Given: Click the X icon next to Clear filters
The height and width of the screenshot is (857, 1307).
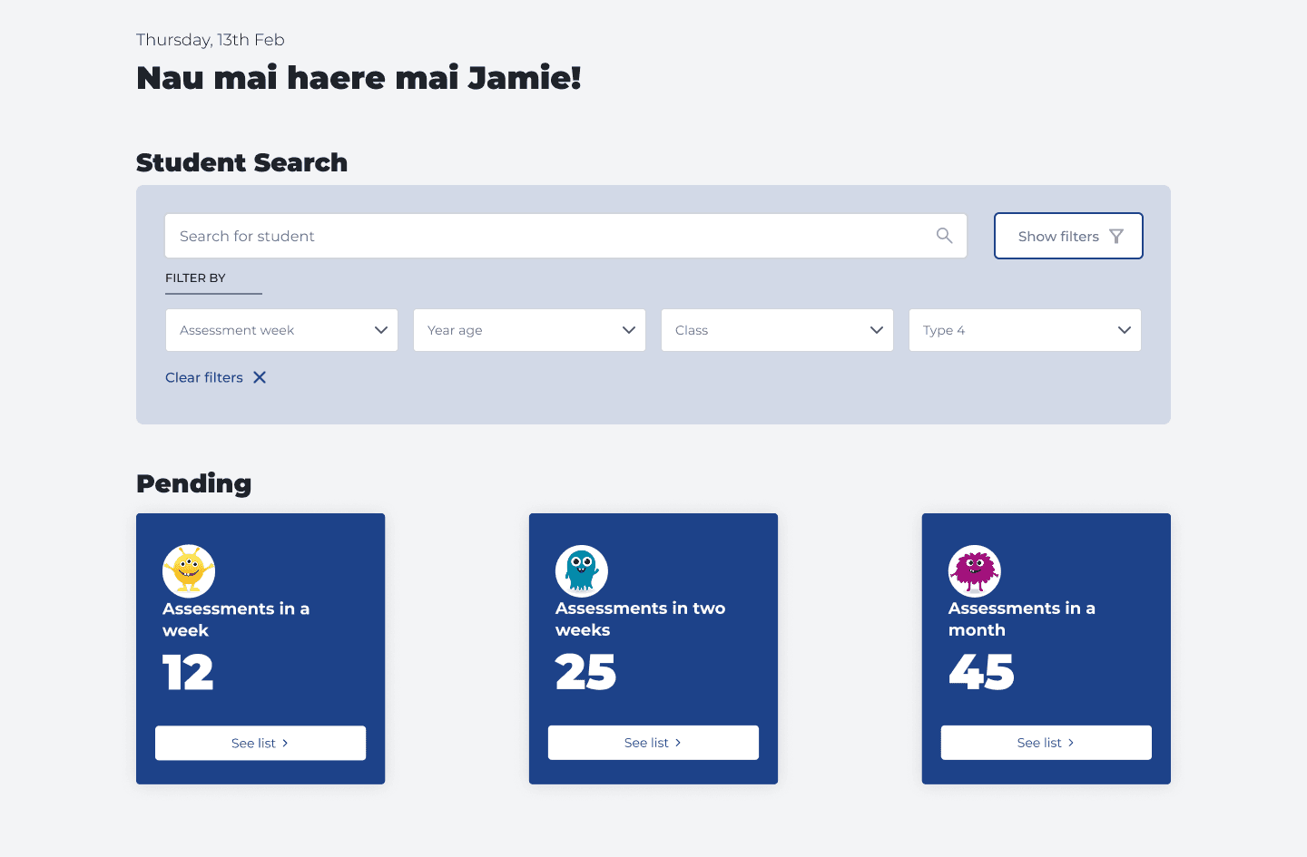Looking at the screenshot, I should click(260, 377).
